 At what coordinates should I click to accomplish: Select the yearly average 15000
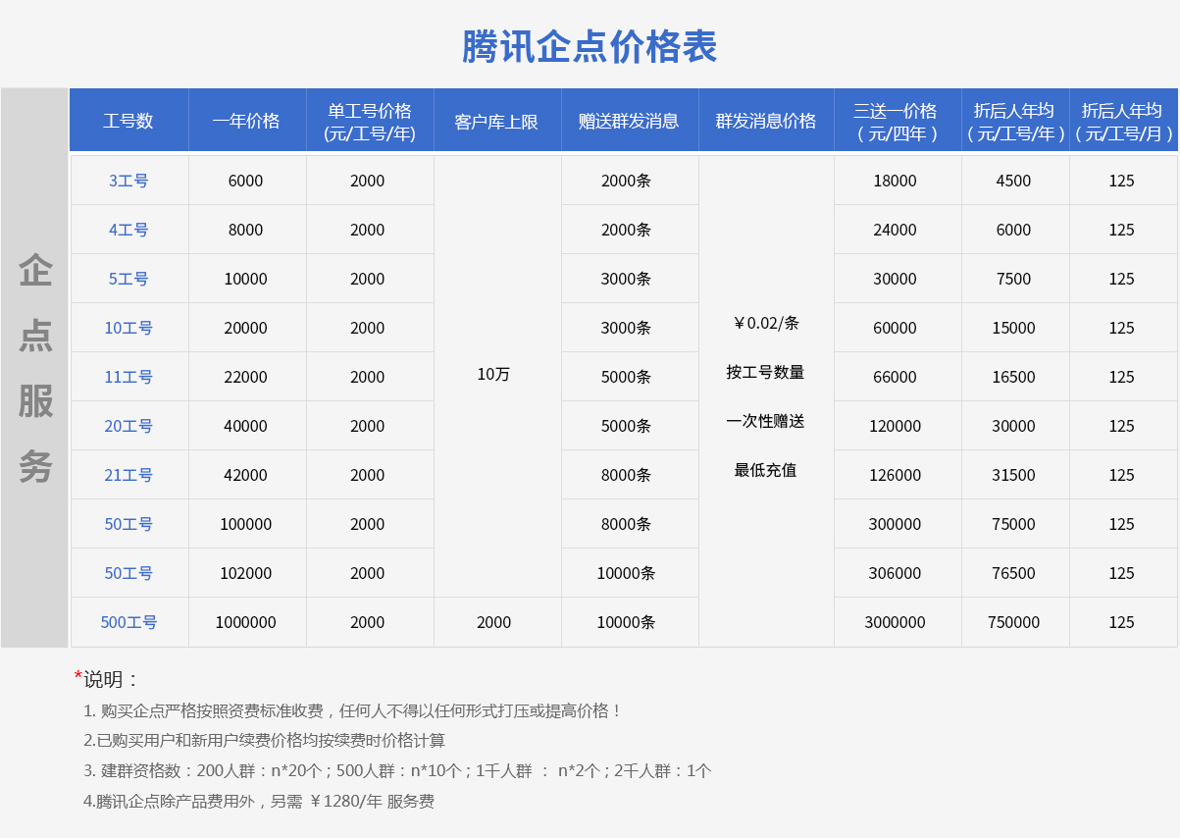point(1013,328)
